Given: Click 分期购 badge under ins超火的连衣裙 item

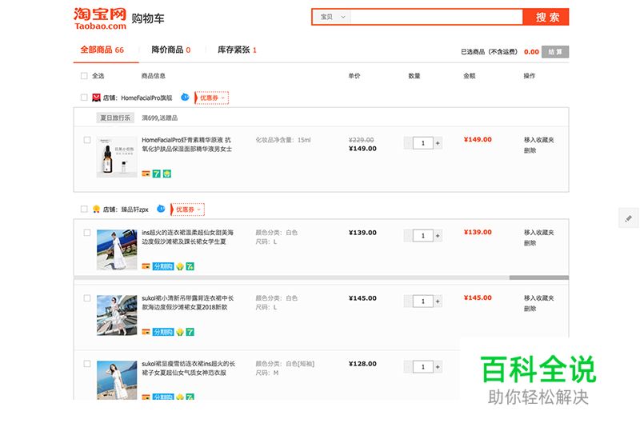Looking at the screenshot, I should coord(163,266).
